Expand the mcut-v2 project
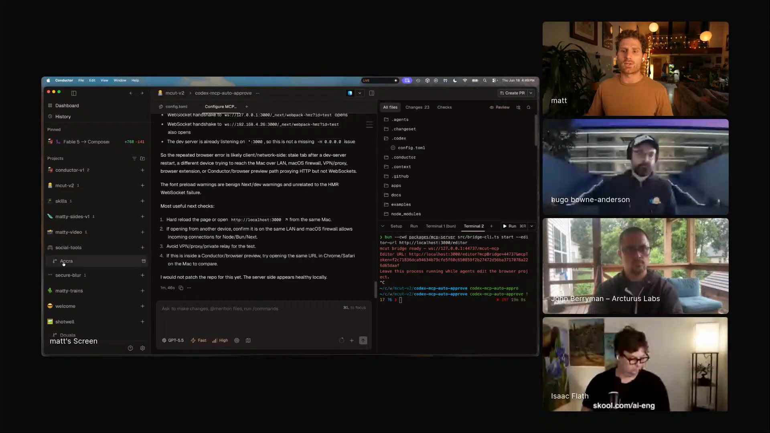 tap(65, 186)
